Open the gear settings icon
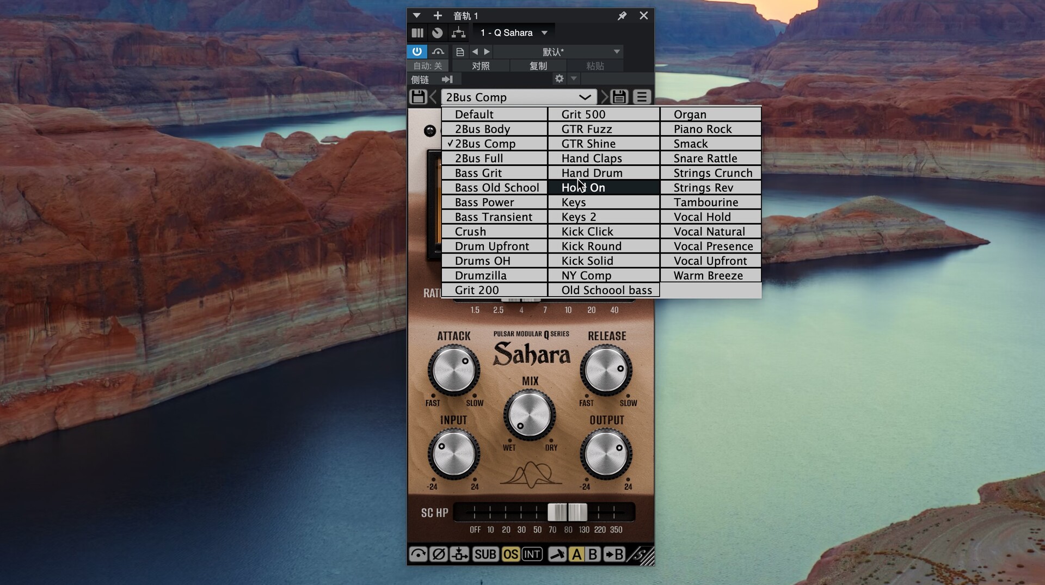The height and width of the screenshot is (585, 1045). (x=559, y=79)
